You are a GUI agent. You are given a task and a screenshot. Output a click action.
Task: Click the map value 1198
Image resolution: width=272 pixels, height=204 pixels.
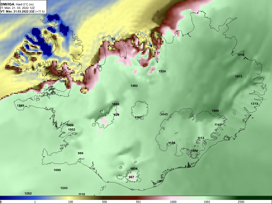tap(172, 143)
